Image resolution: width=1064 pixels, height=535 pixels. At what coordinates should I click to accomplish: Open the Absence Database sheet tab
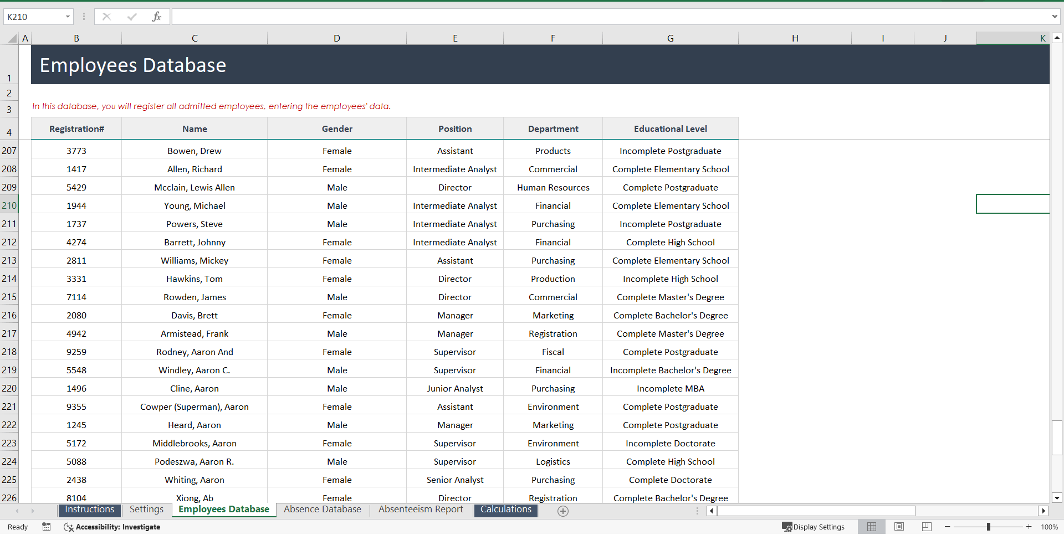(x=323, y=510)
